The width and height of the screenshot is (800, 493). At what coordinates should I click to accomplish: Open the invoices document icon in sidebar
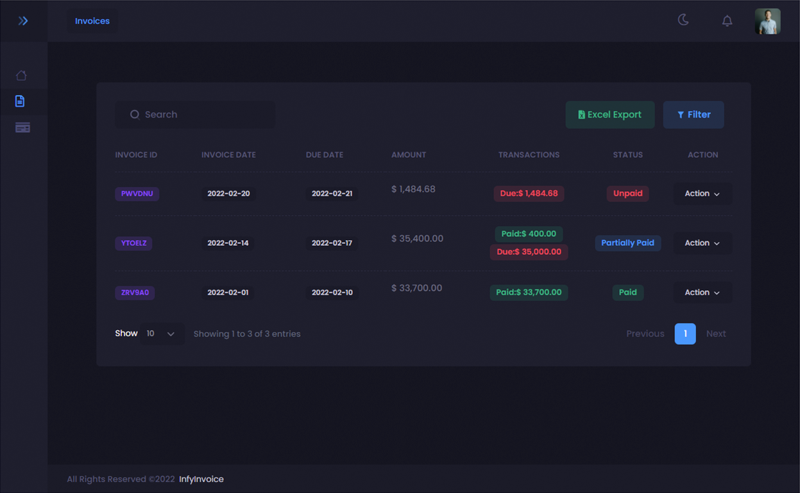[20, 101]
